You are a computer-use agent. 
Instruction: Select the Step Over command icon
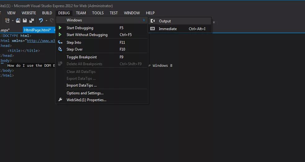pos(60,49)
